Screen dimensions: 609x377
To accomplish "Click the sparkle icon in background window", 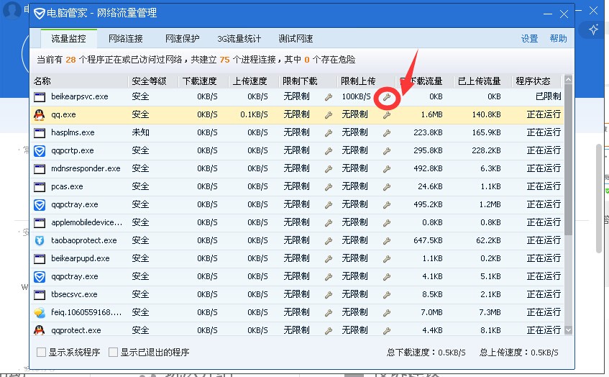I will coord(593,29).
